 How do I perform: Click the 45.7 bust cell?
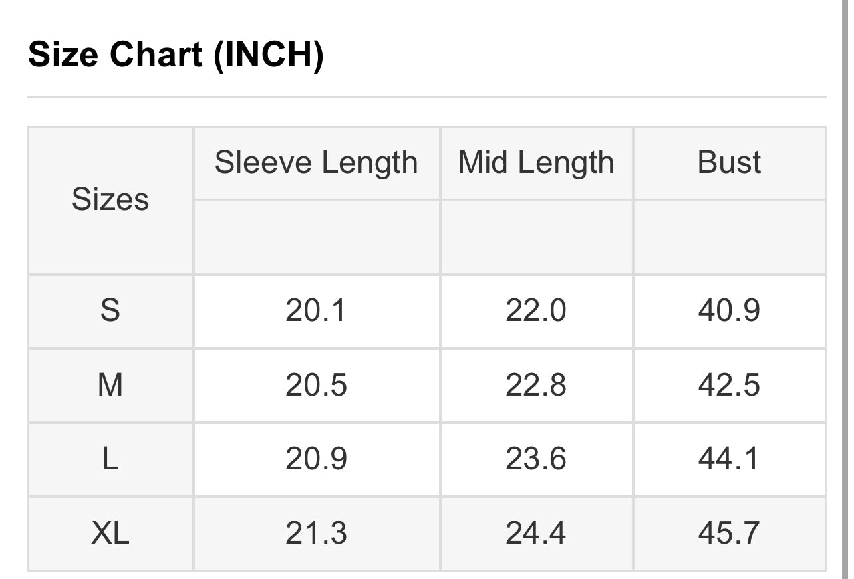[729, 534]
